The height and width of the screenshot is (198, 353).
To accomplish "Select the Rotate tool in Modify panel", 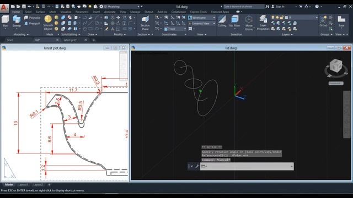I will [x=118, y=23].
